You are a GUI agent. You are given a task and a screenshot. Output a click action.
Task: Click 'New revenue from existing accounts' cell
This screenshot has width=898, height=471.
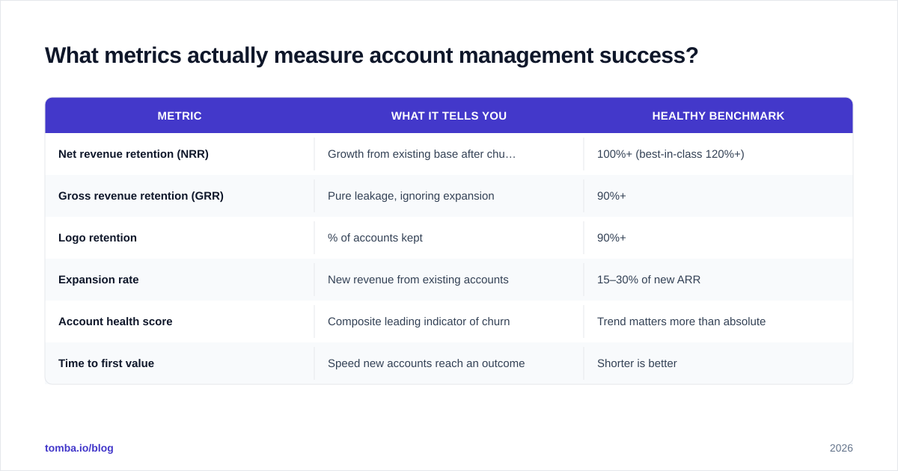(449, 280)
